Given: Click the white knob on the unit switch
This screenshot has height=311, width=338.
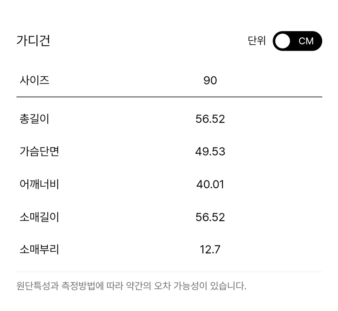Looking at the screenshot, I should click(x=283, y=41).
